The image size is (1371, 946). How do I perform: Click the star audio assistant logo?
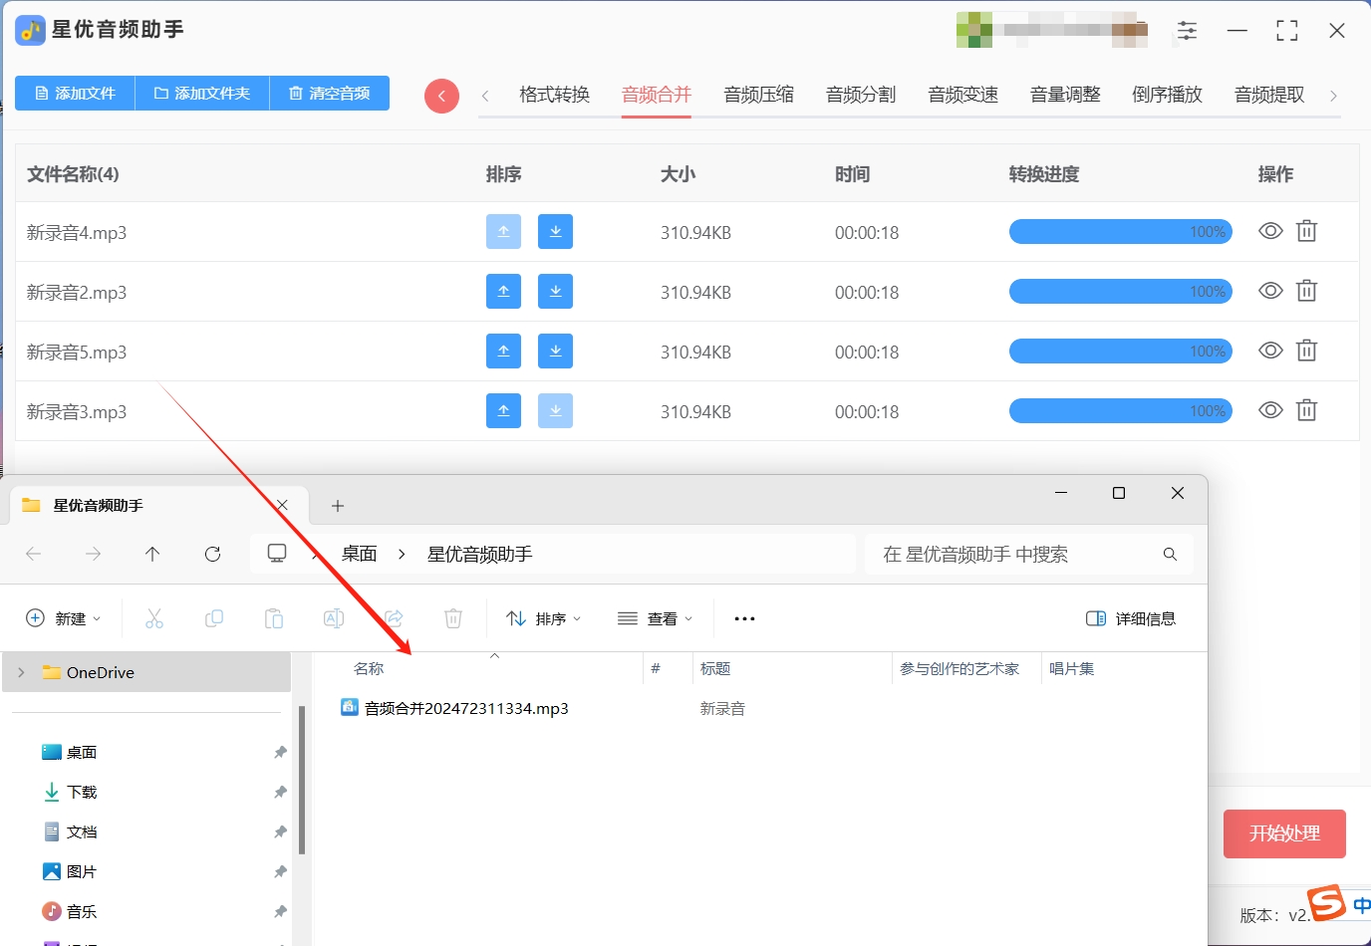pyautogui.click(x=31, y=30)
